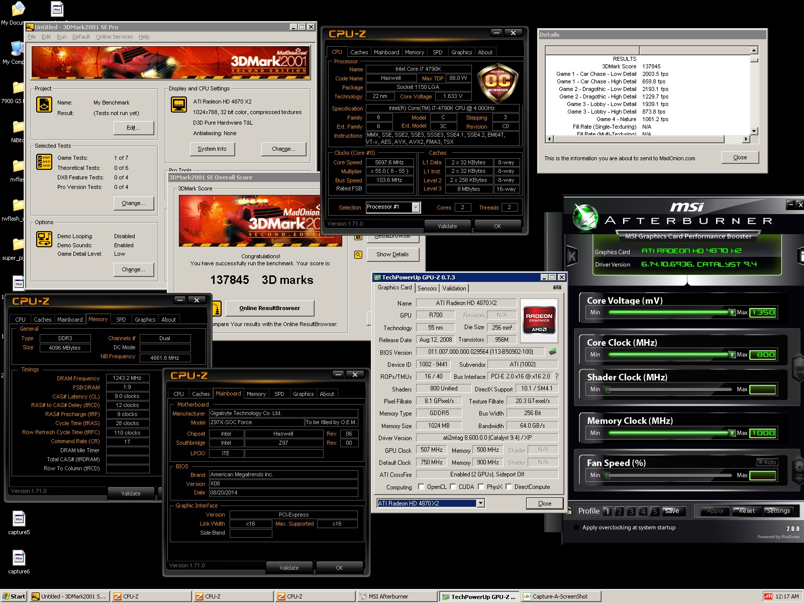804x603 pixels.
Task: Click the Selected Tests checklist icon
Action: point(44,162)
